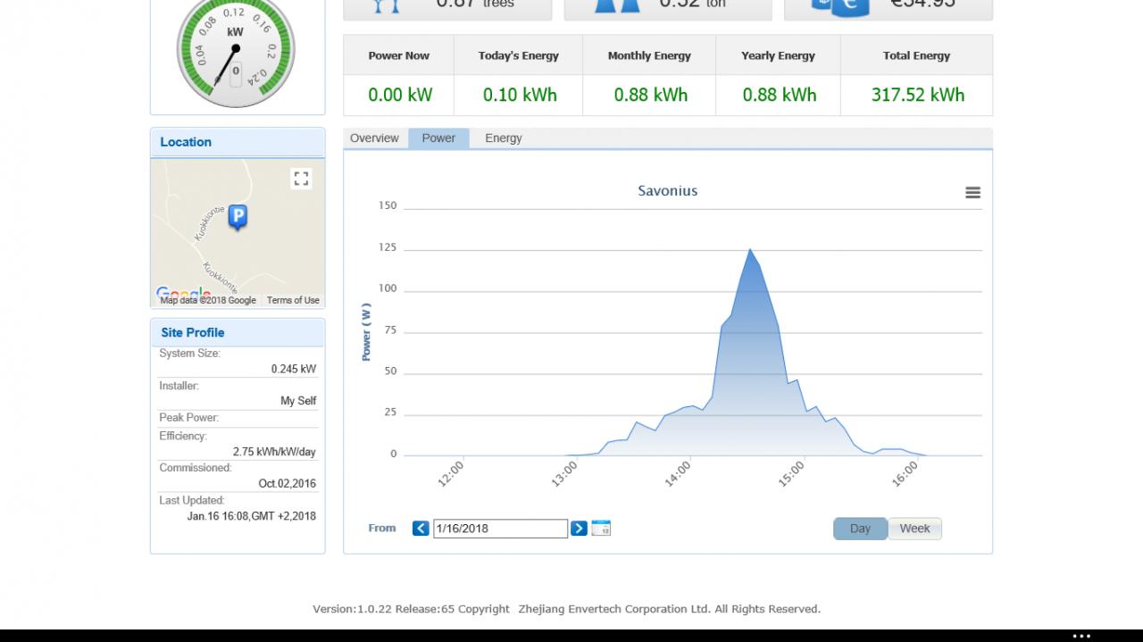Open the three-dot menu in bottom bar
The image size is (1143, 642).
tap(1081, 636)
